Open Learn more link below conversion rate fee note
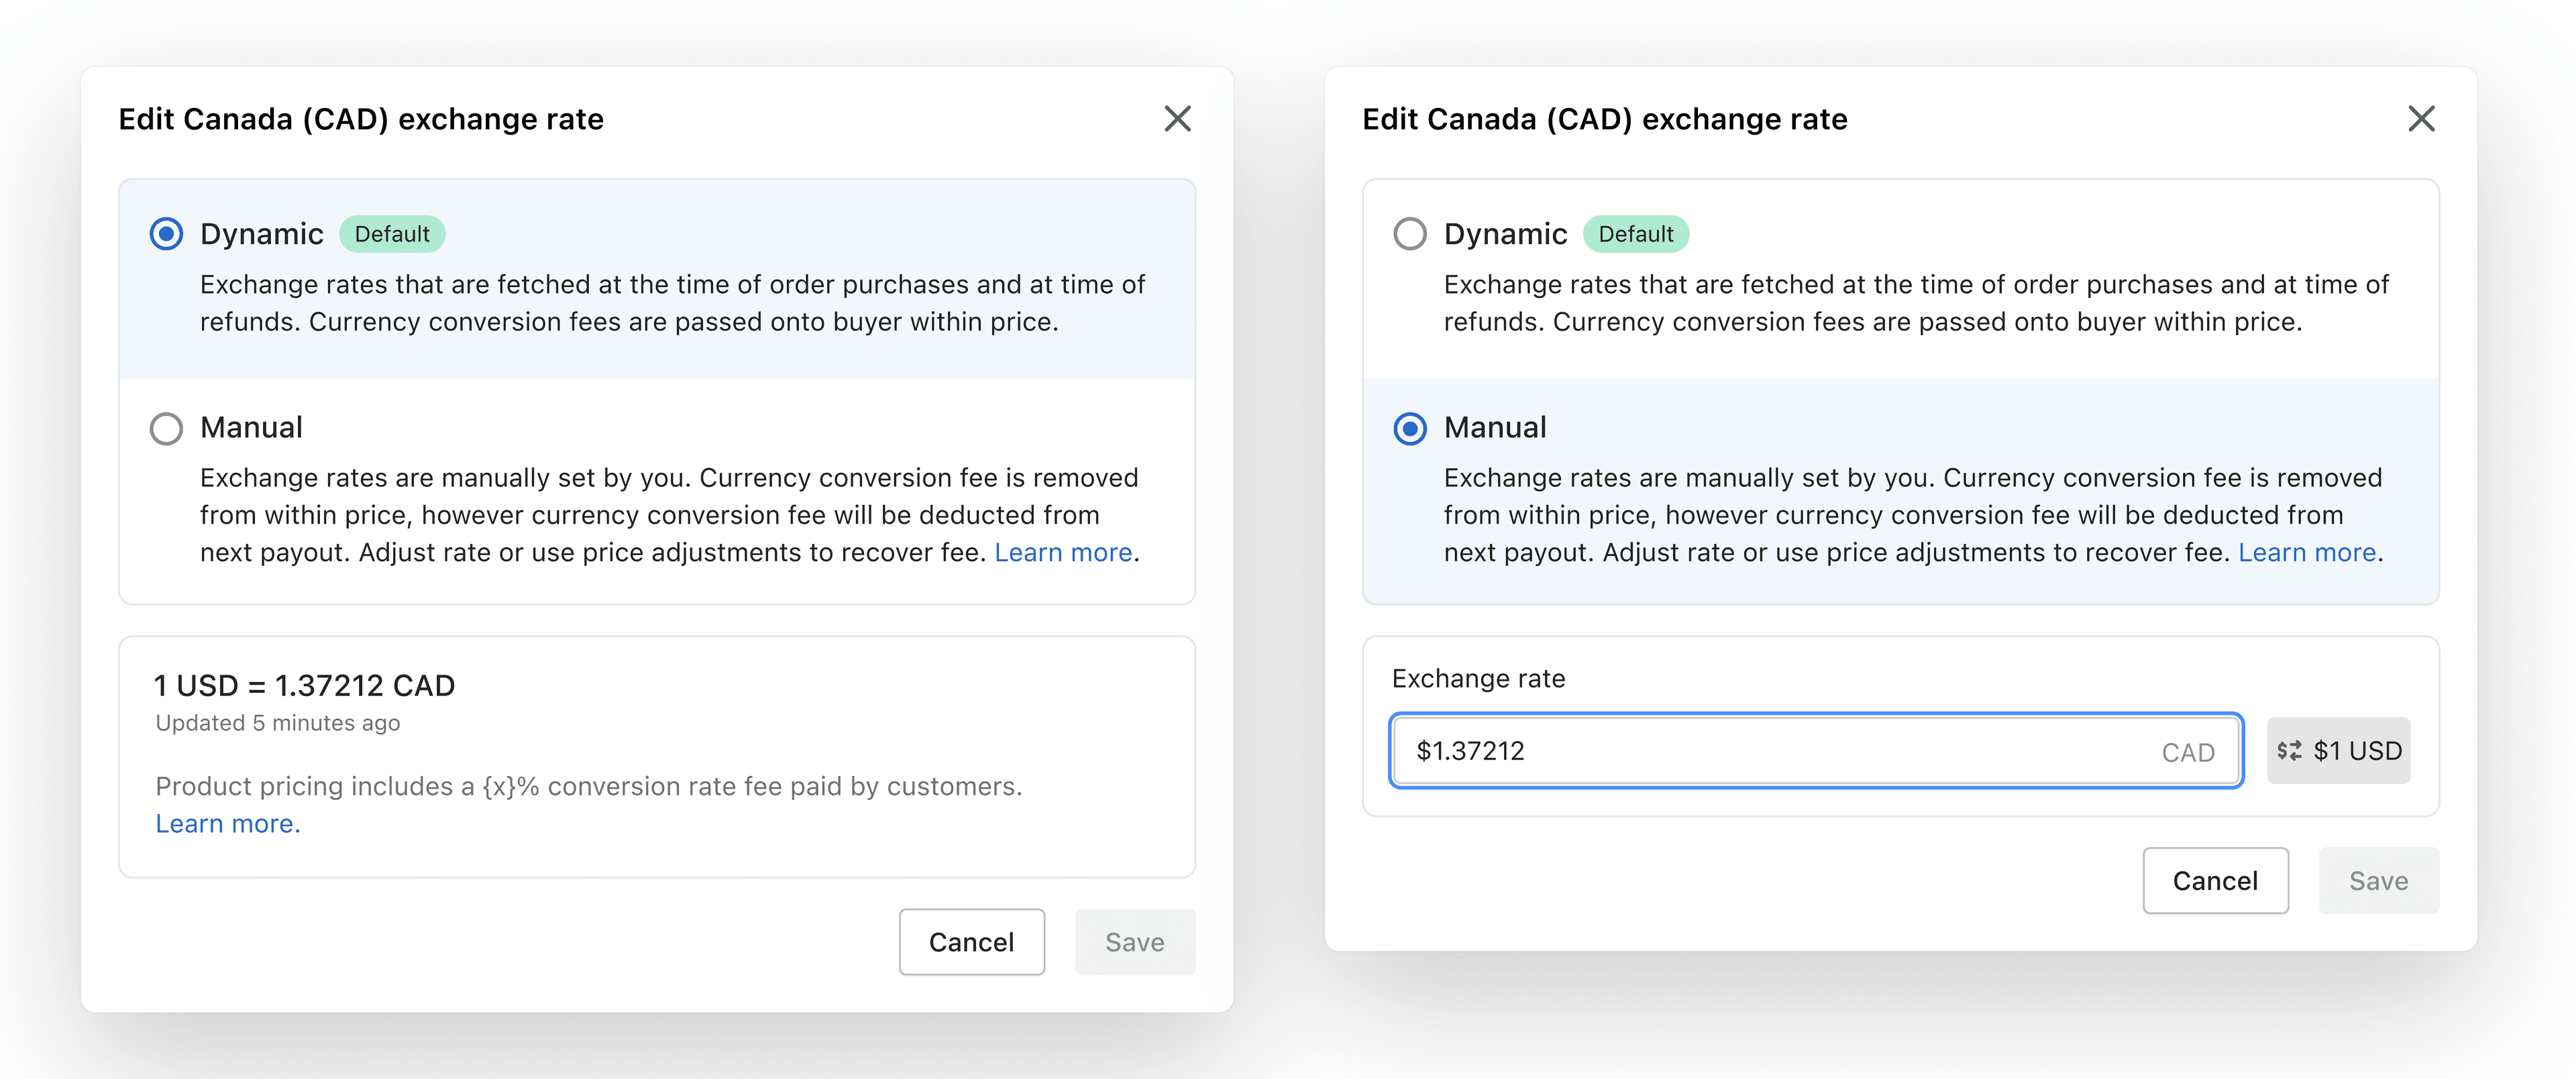Screen dimensions: 2576x1079 pos(226,822)
